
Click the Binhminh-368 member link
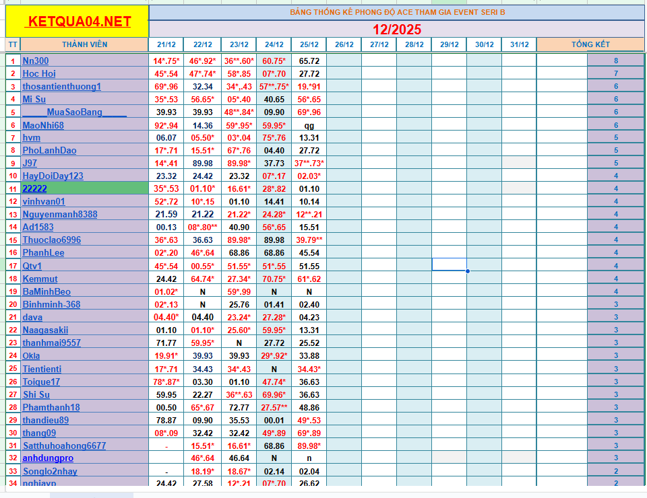pos(51,304)
